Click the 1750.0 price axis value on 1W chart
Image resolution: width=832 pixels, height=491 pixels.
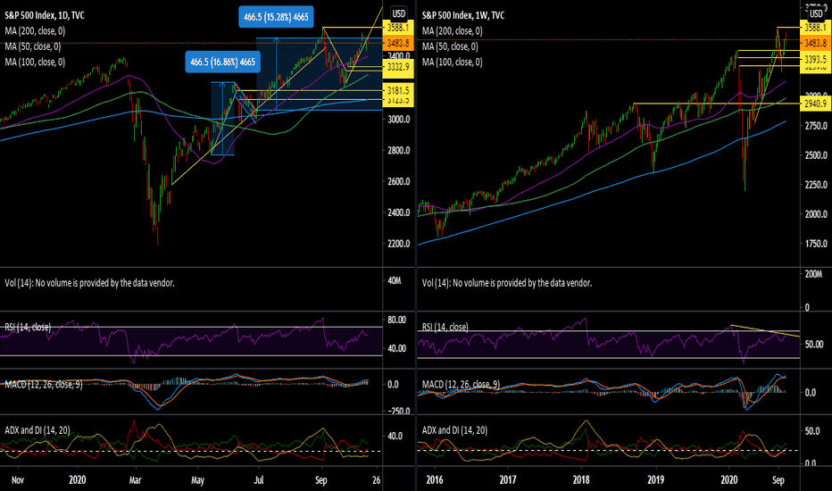point(816,244)
